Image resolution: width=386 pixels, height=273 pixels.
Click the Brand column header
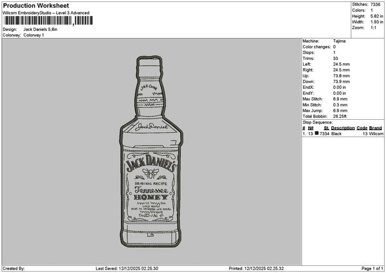(x=376, y=128)
